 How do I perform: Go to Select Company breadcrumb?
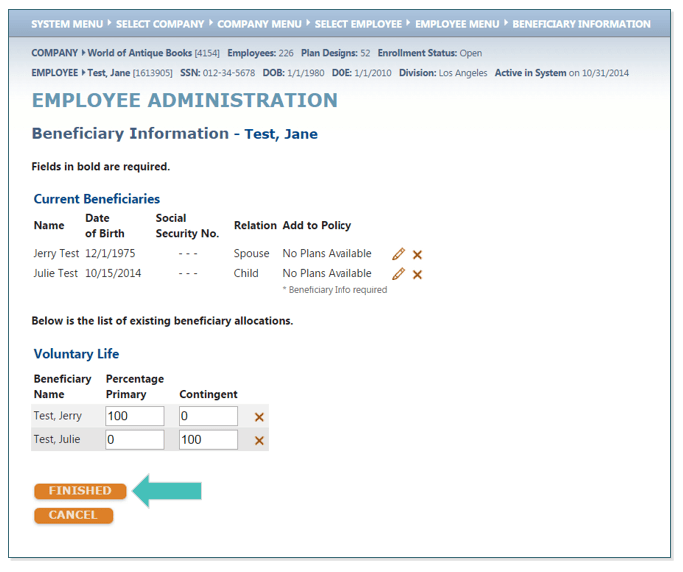pyautogui.click(x=160, y=24)
